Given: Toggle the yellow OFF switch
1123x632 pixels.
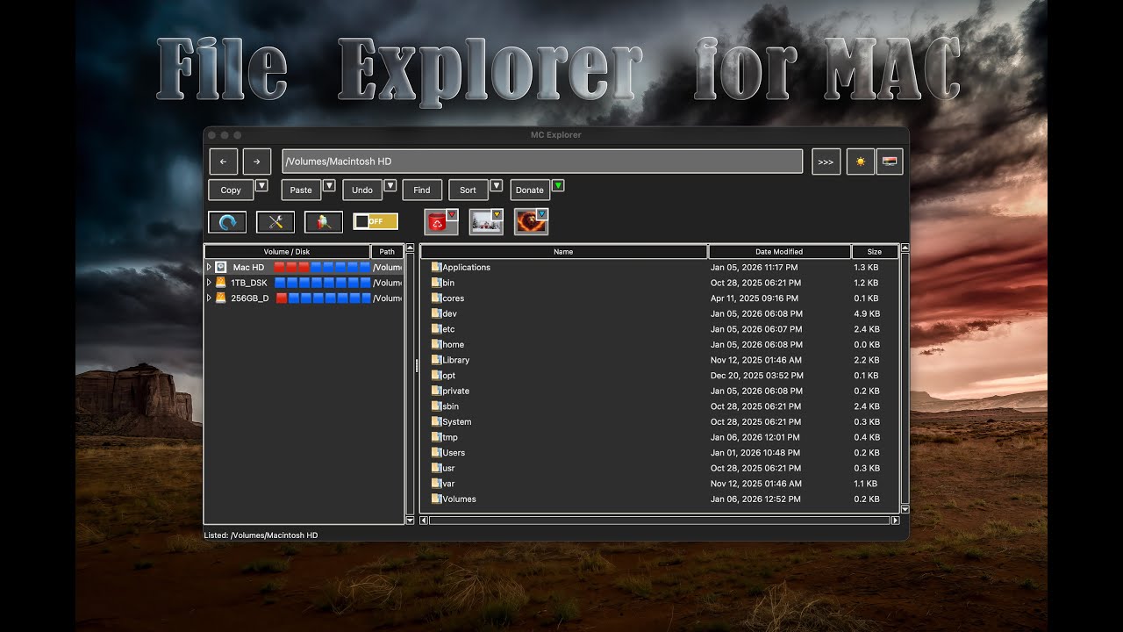Looking at the screenshot, I should 376,221.
